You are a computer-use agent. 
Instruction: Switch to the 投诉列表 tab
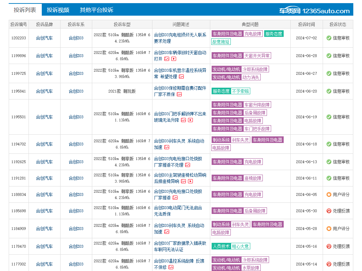pyautogui.click(x=25, y=10)
